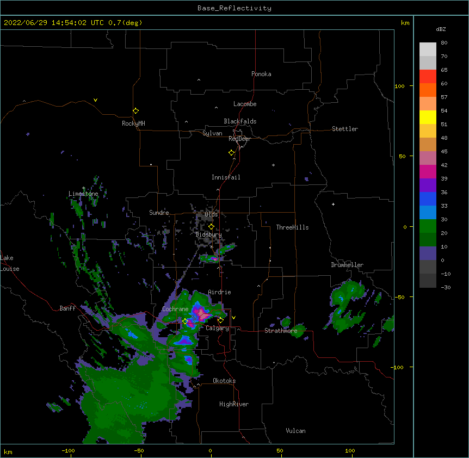Click the ThreeHills label
Image resolution: width=469 pixels, height=458 pixels.
click(x=292, y=227)
